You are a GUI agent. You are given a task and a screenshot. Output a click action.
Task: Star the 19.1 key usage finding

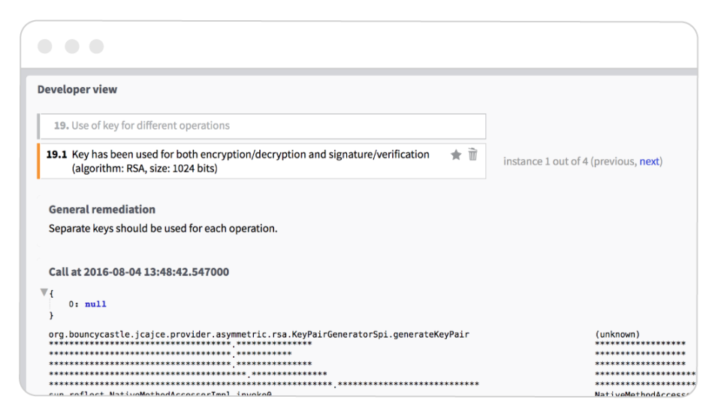[x=456, y=154]
